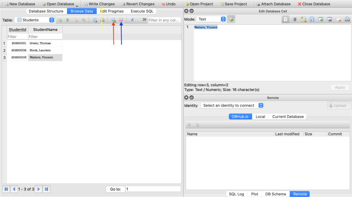Print the cell contents in Edit Cell
The width and height of the screenshot is (352, 197).
347,20
